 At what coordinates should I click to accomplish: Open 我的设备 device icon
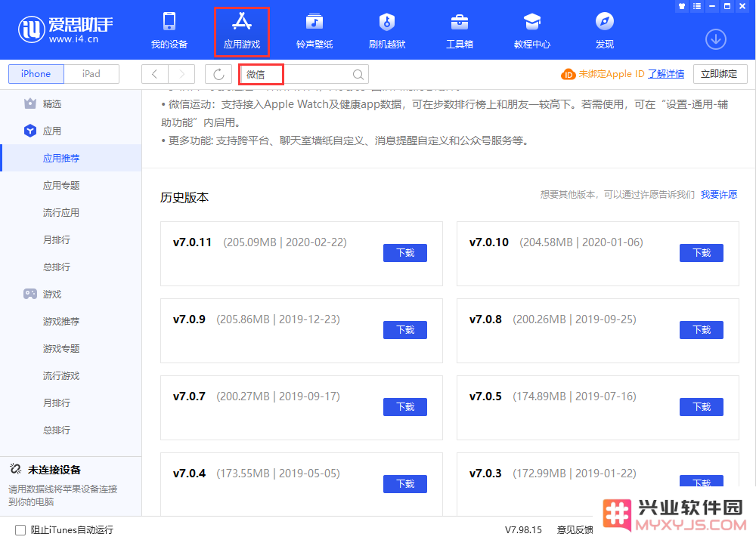coord(169,22)
